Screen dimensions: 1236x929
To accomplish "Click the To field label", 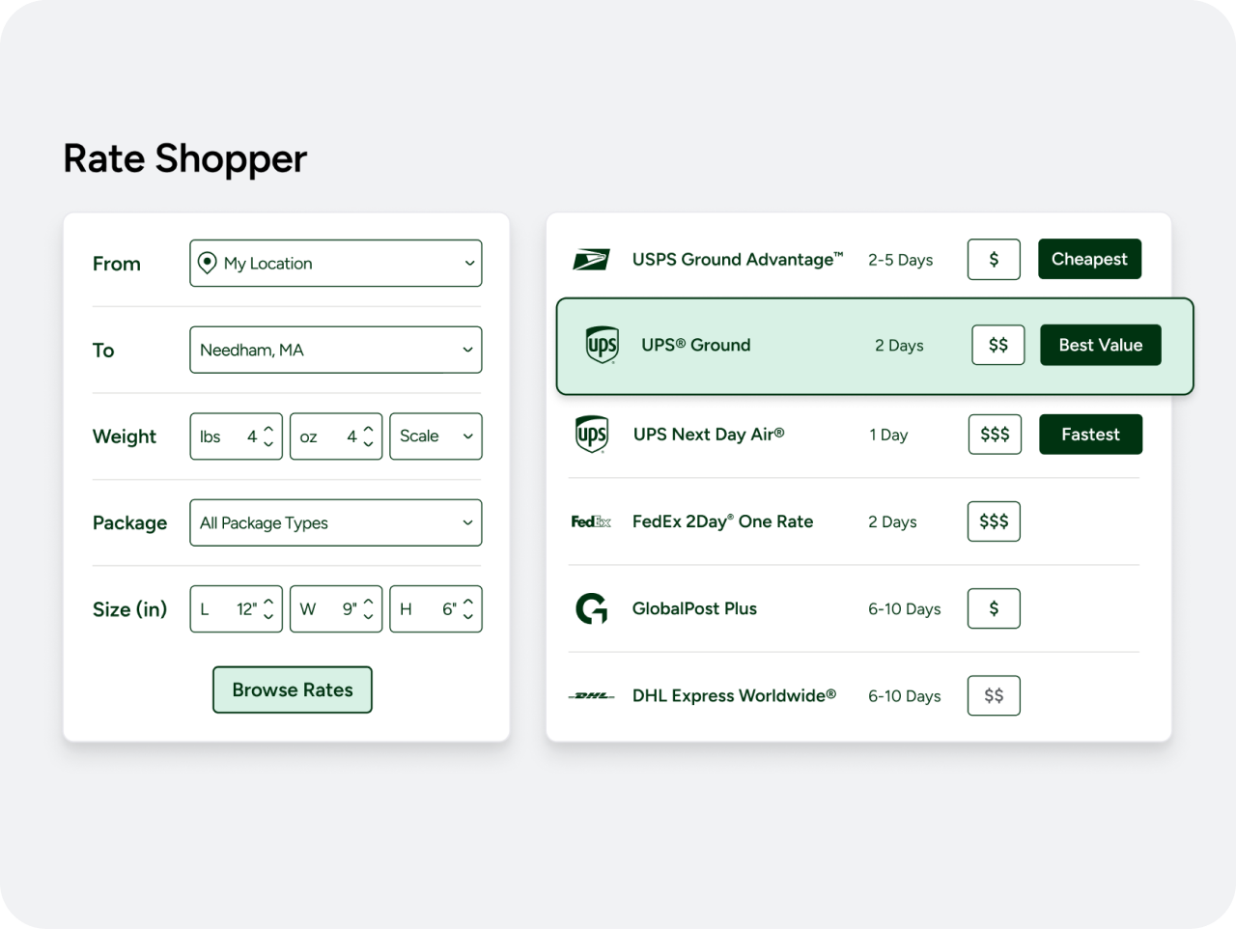I will pyautogui.click(x=103, y=350).
